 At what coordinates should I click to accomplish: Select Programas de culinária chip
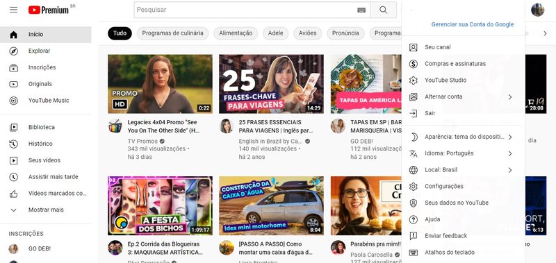pos(172,33)
